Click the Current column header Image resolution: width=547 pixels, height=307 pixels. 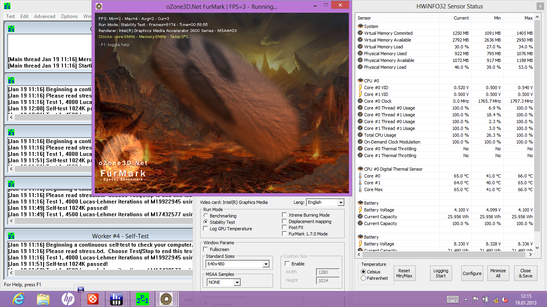(x=455, y=18)
